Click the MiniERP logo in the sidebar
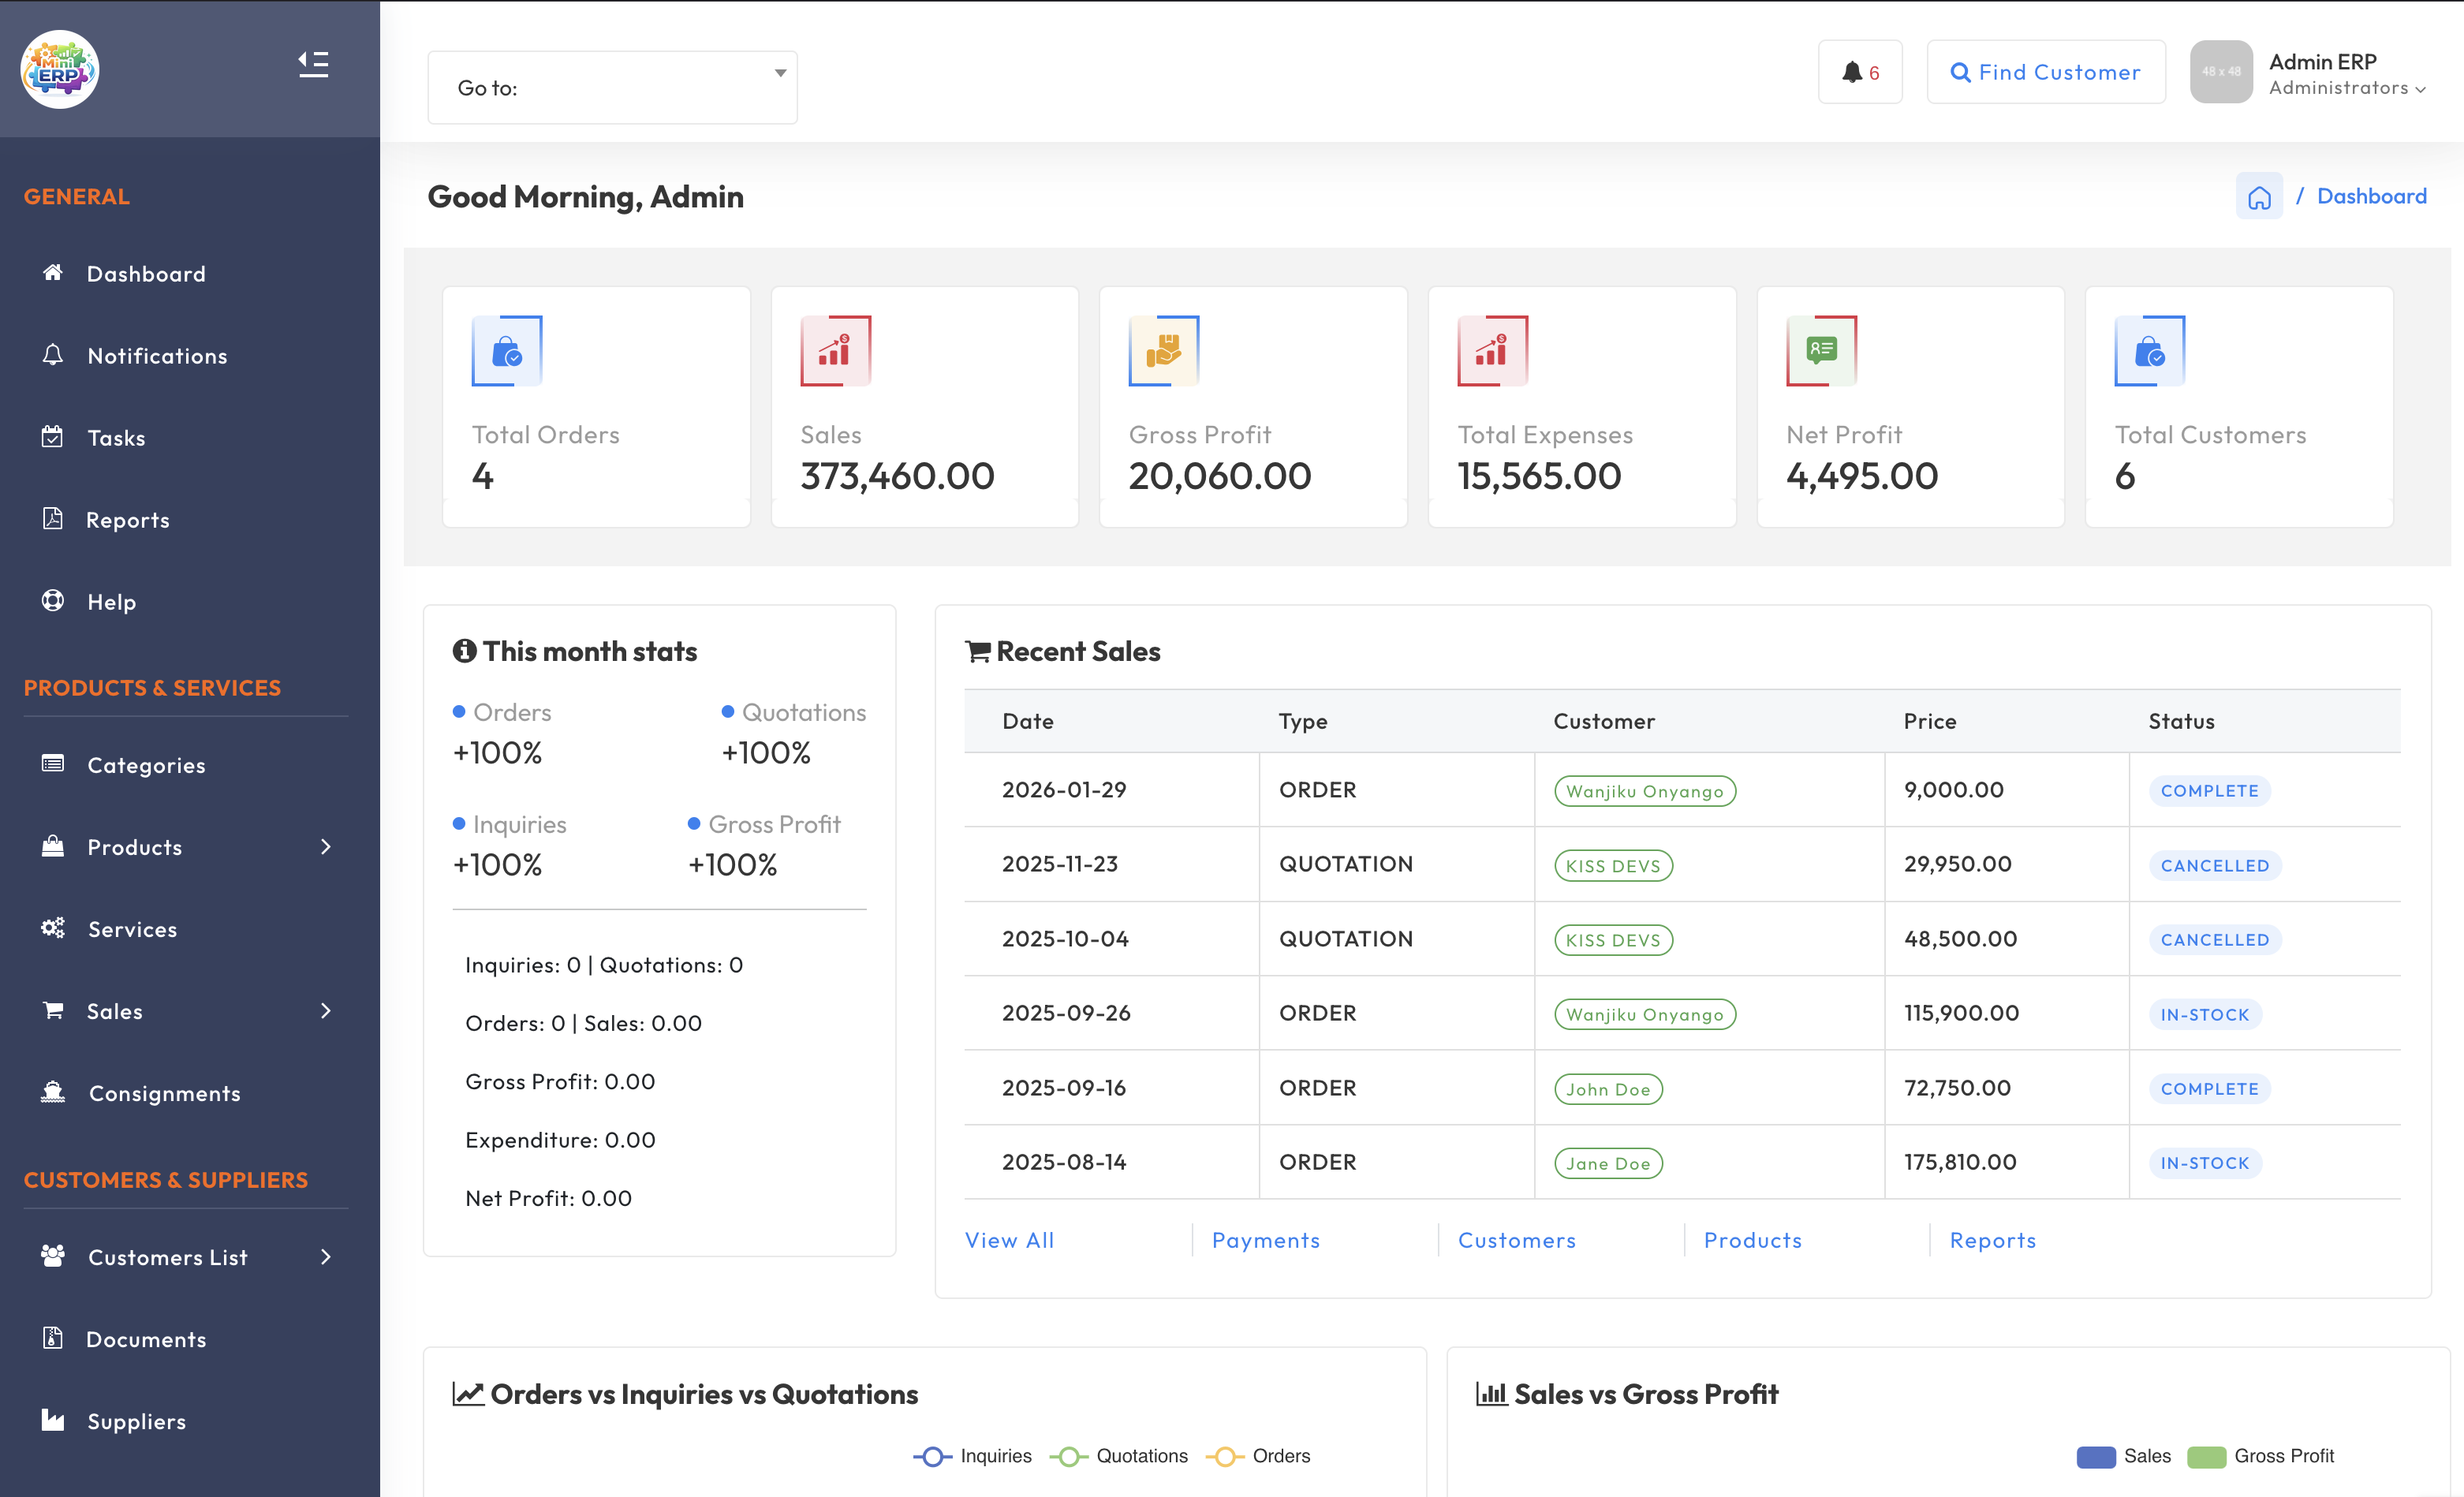 [x=60, y=69]
